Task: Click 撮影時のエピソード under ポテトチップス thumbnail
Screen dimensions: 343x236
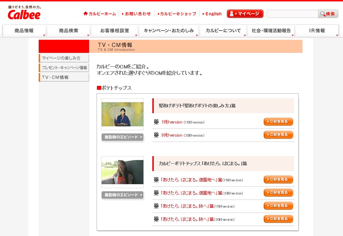Action: coord(123,195)
